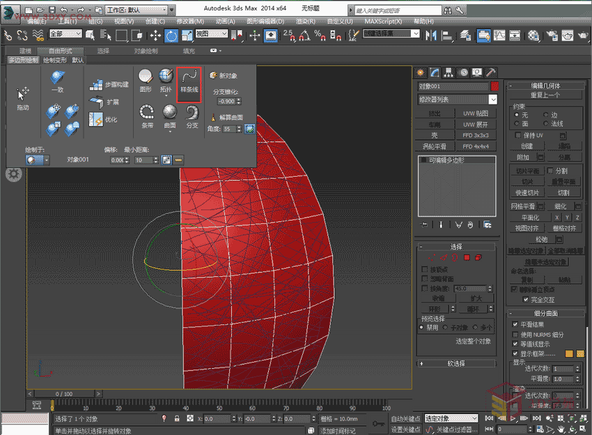Image resolution: width=592 pixels, height=435 pixels.
Task: Toggle the 平滑结果 checkbox
Action: click(x=516, y=325)
